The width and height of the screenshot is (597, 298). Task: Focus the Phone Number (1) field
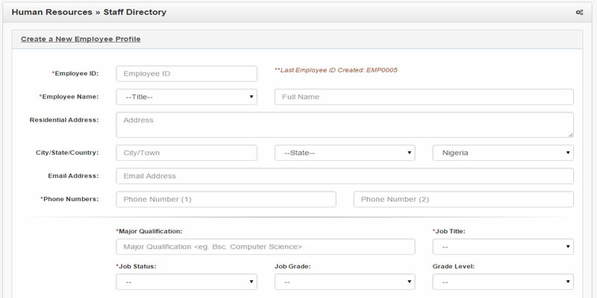pyautogui.click(x=226, y=199)
